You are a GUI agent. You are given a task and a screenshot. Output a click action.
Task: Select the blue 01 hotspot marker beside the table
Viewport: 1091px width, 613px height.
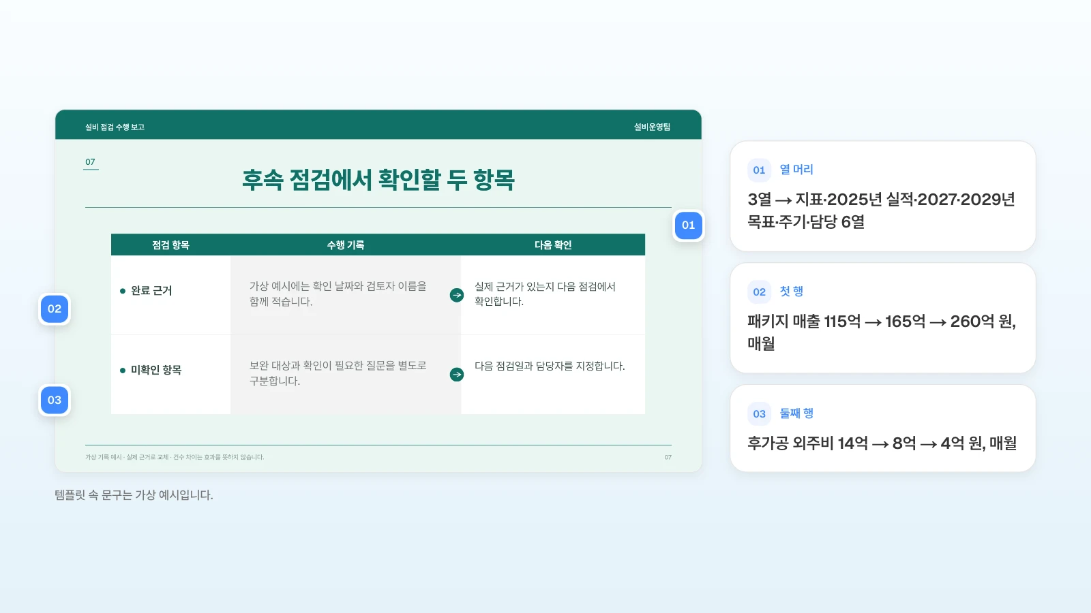click(x=689, y=225)
